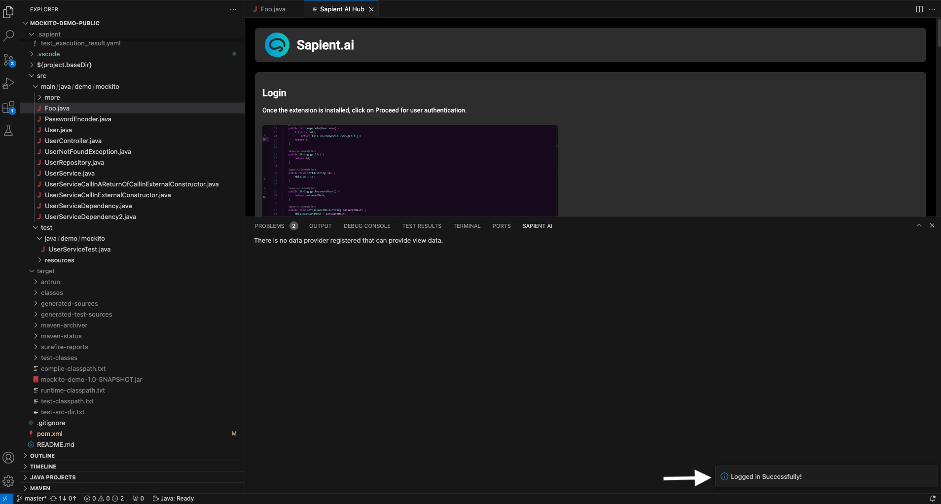The width and height of the screenshot is (941, 504).
Task: Expand the OUTLINE section
Action: point(132,456)
